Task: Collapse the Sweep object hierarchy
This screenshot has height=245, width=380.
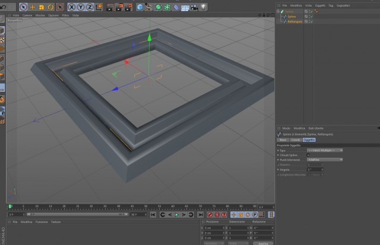Action: coord(278,11)
